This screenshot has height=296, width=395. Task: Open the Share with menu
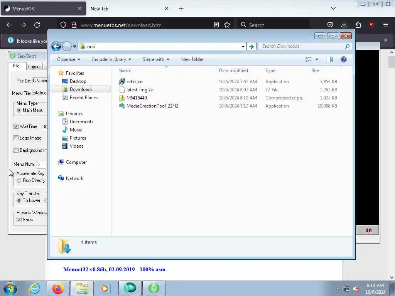tap(156, 59)
